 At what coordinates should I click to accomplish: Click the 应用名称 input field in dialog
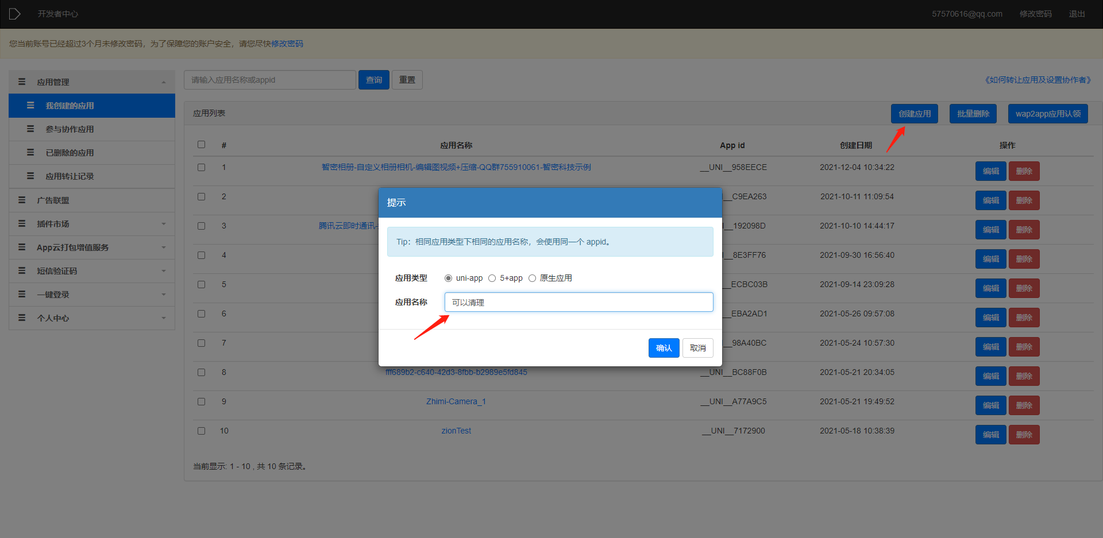(579, 302)
